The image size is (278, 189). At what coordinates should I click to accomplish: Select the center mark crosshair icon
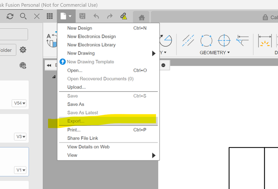click(224, 41)
